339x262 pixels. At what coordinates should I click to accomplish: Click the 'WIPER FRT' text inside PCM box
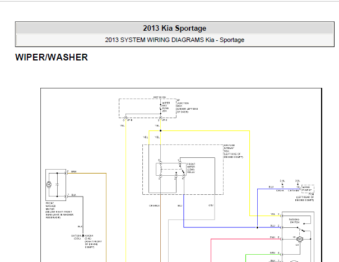(306, 188)
